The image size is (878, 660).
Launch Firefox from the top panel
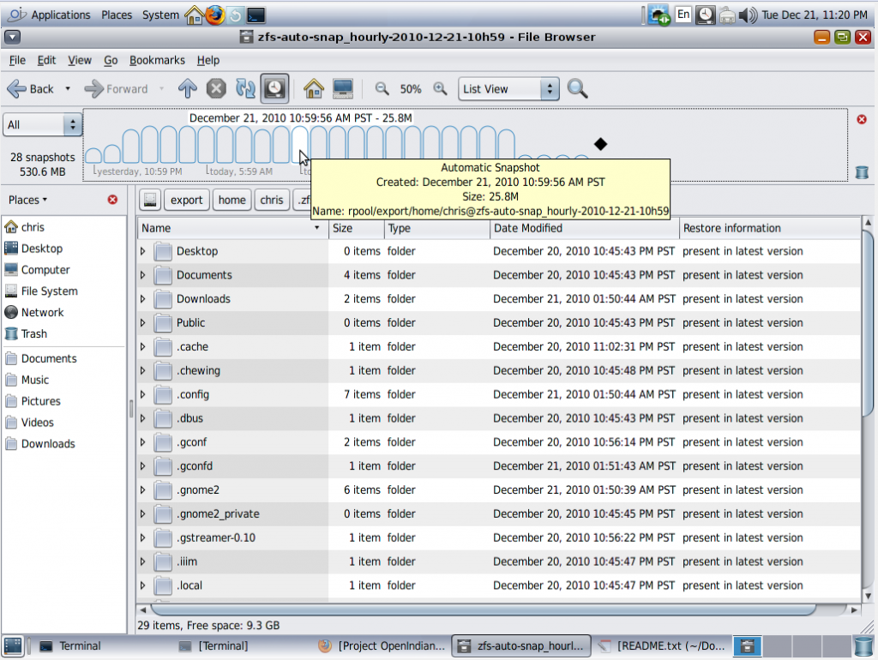[x=214, y=15]
